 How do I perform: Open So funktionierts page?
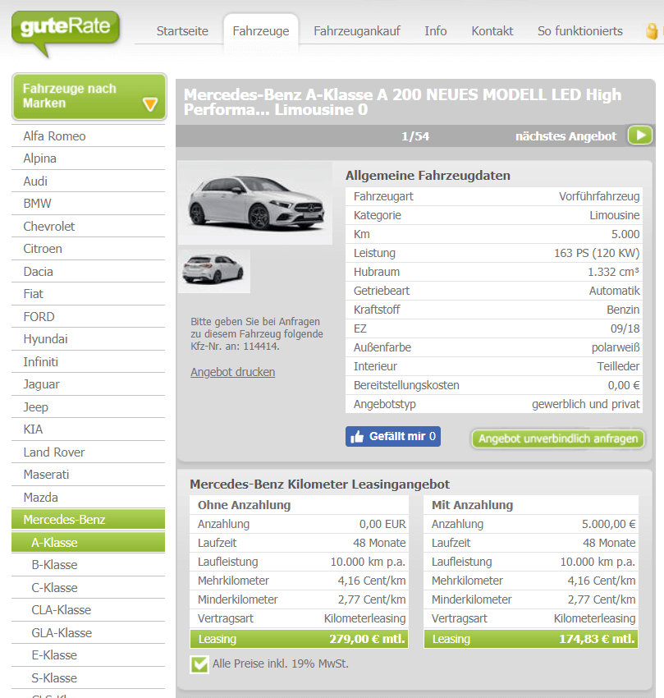click(x=580, y=31)
